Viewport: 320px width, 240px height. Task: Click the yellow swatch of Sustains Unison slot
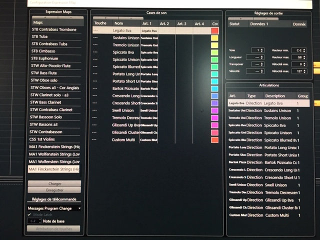click(214, 38)
